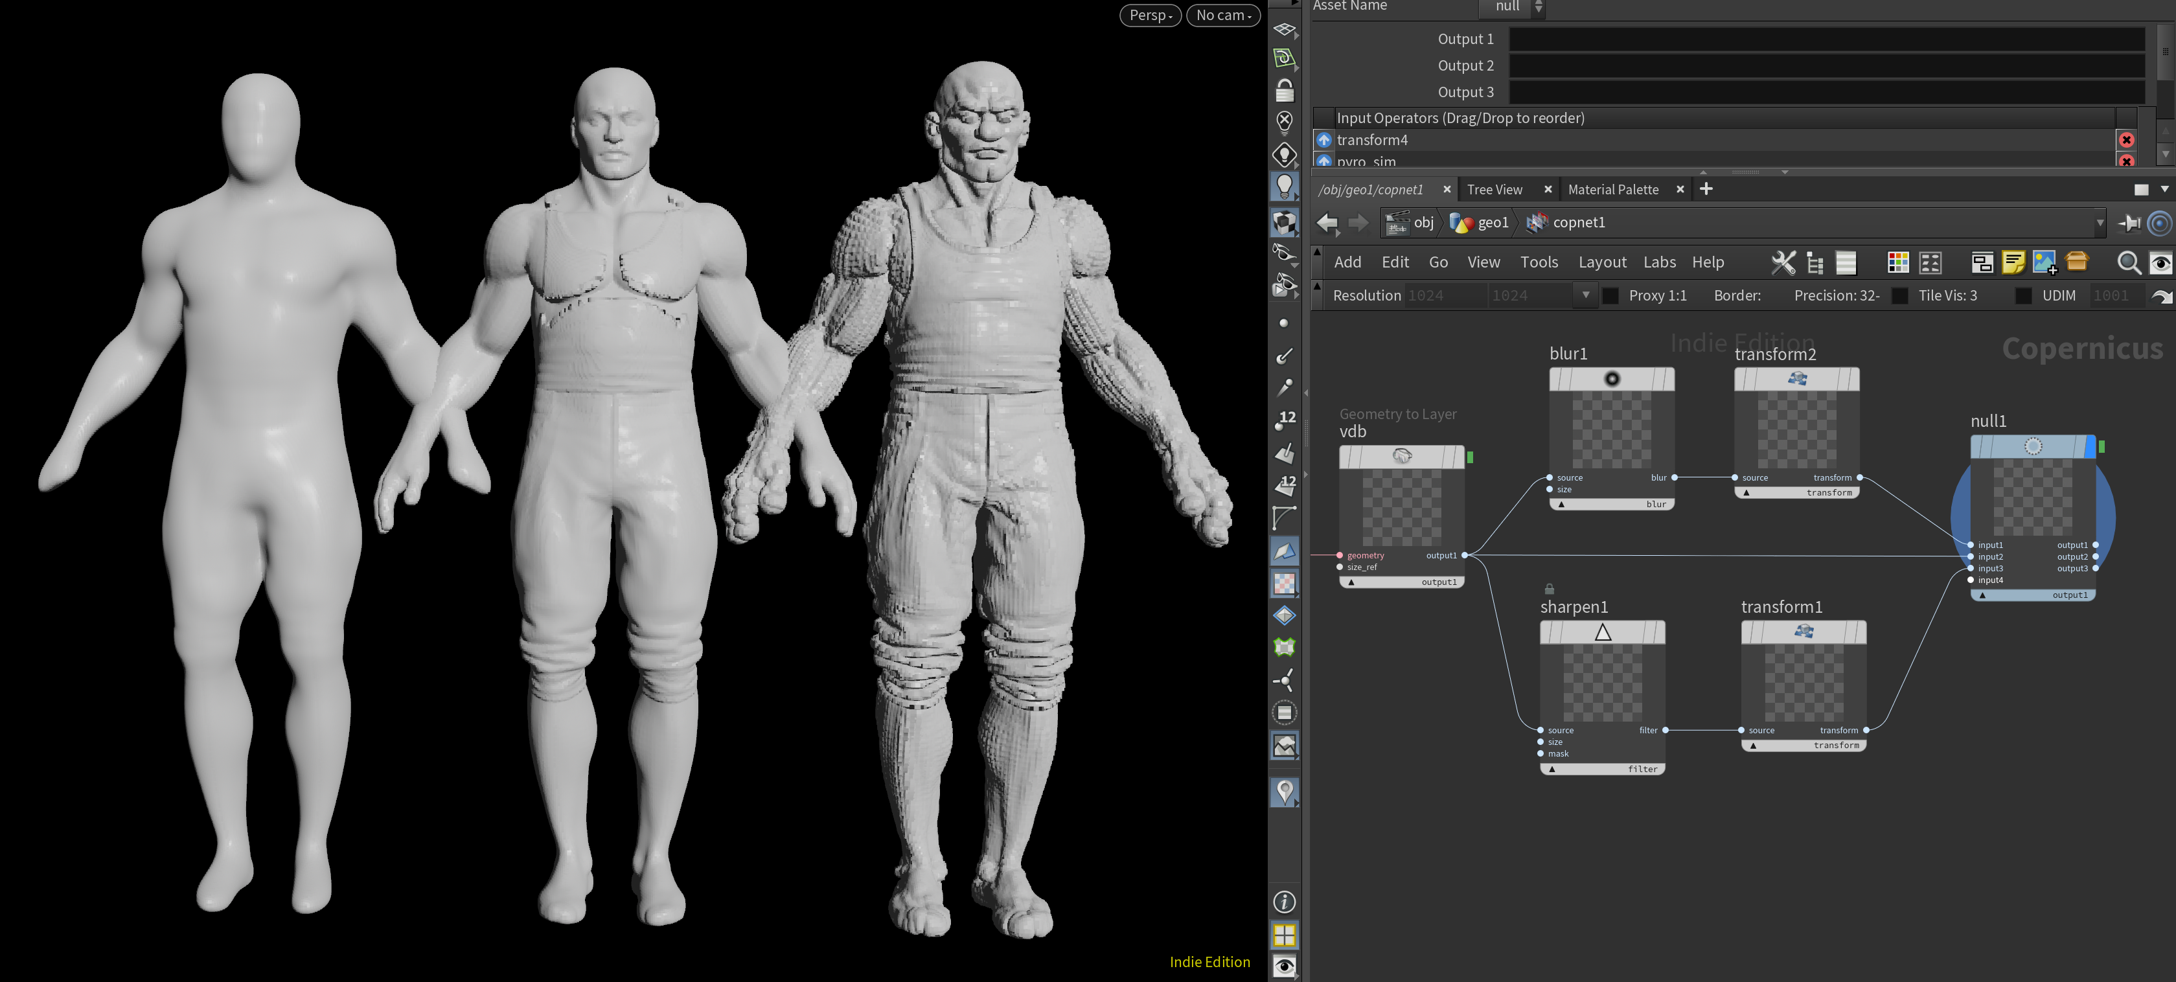Toggle the Proxy 1:1 checkbox
This screenshot has width=2176, height=982.
pos(1611,295)
